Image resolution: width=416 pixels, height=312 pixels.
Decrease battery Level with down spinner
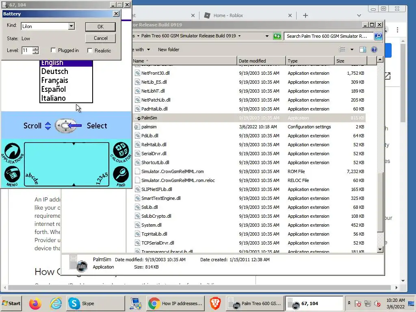coord(36,52)
